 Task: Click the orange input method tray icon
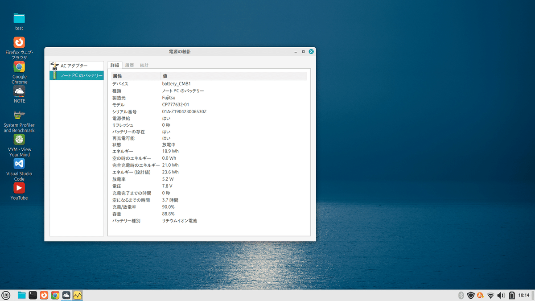click(480, 295)
